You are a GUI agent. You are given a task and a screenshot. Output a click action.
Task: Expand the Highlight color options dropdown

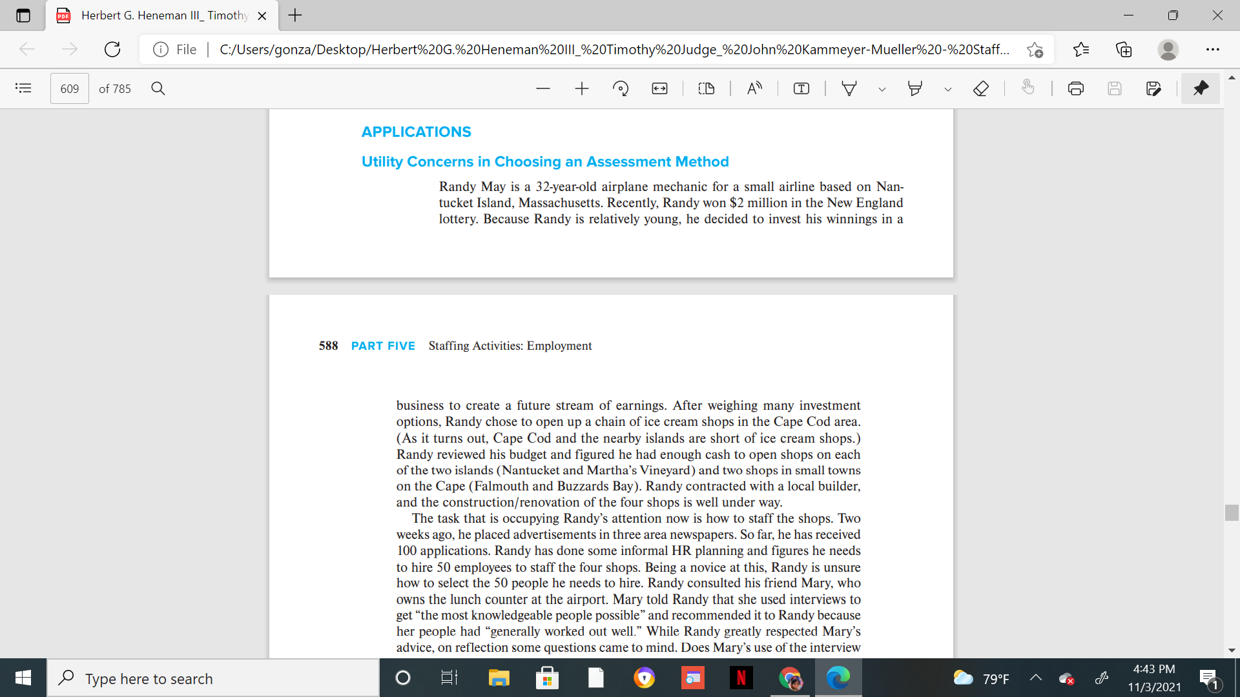pos(948,89)
